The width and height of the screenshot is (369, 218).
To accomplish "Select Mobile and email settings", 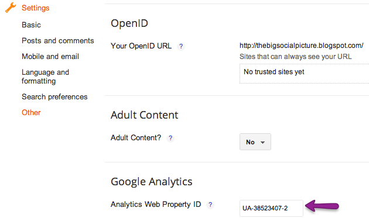I will click(50, 56).
